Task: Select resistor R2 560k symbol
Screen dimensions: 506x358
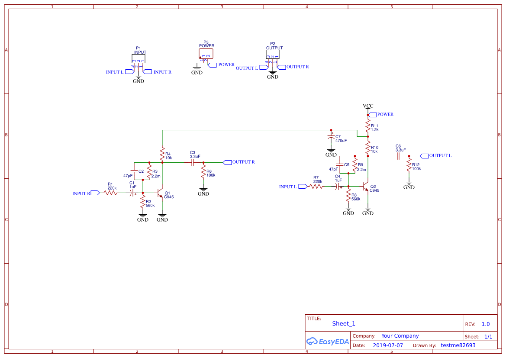Action: (143, 202)
